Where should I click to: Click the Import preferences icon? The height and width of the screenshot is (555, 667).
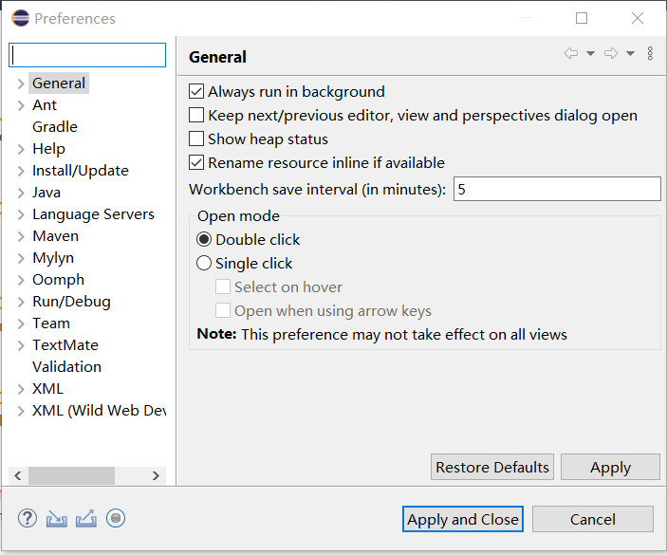[57, 518]
